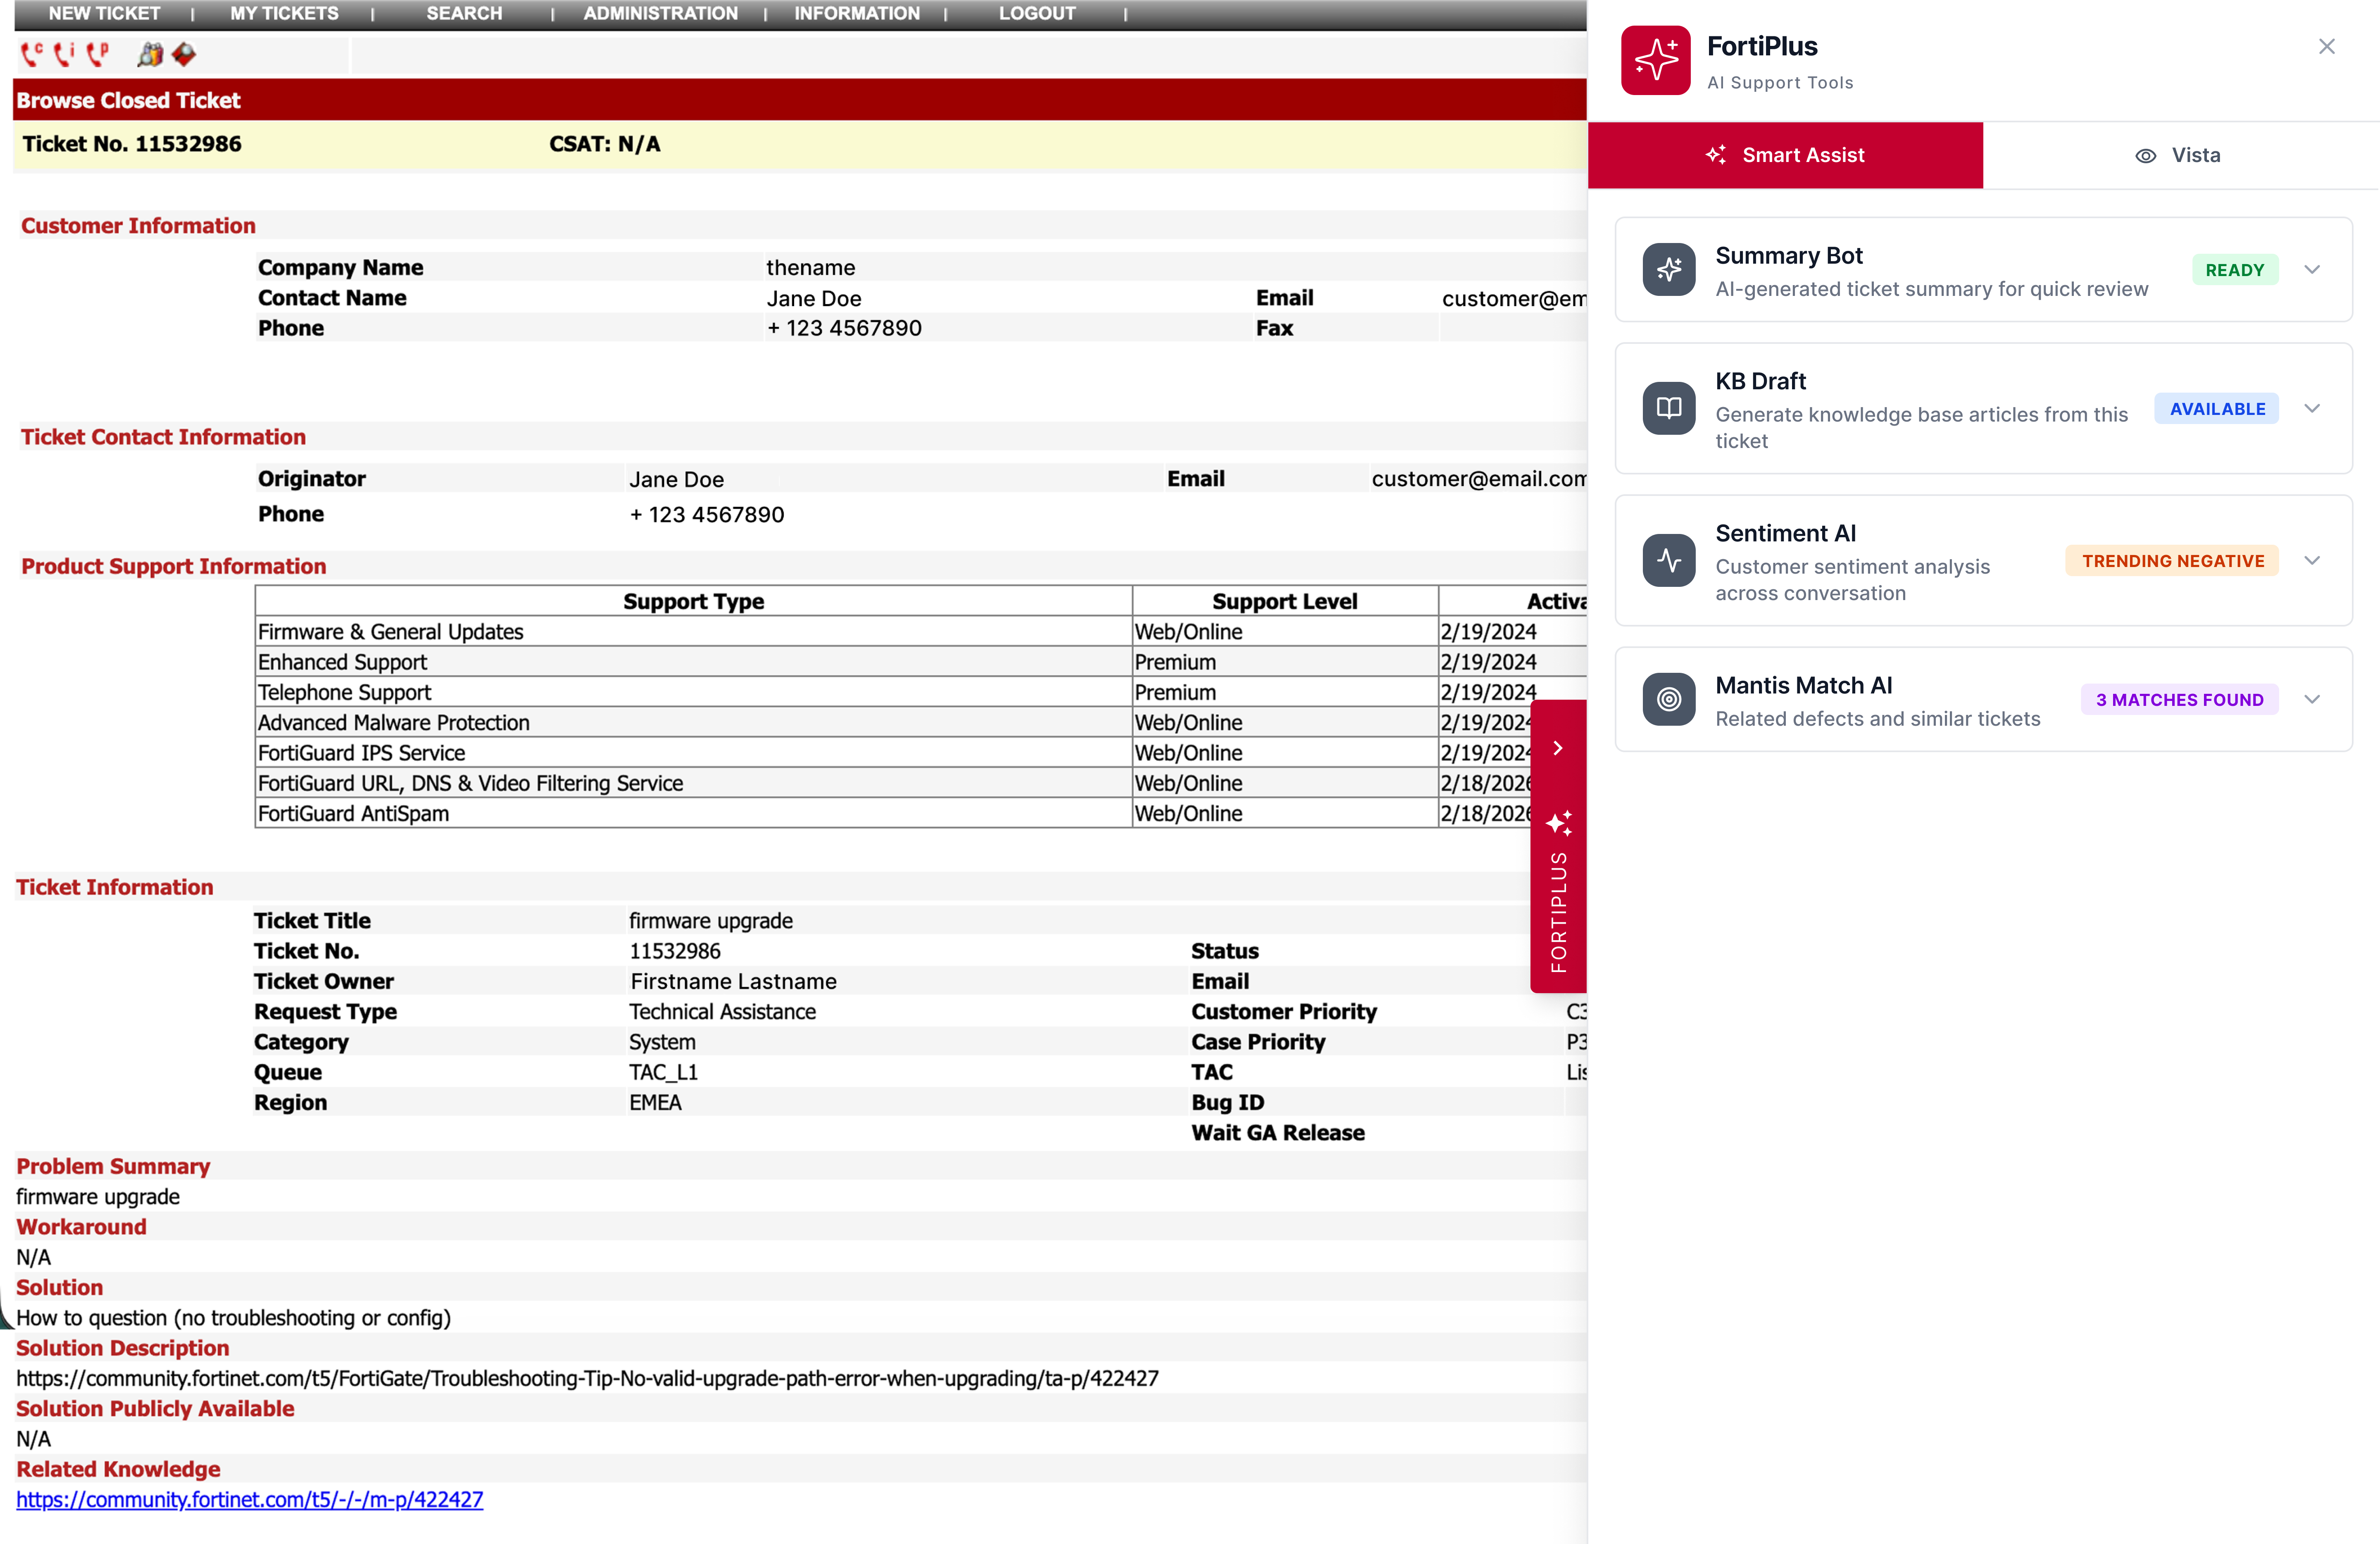Click the AVAILABLE status badge

coord(2217,409)
